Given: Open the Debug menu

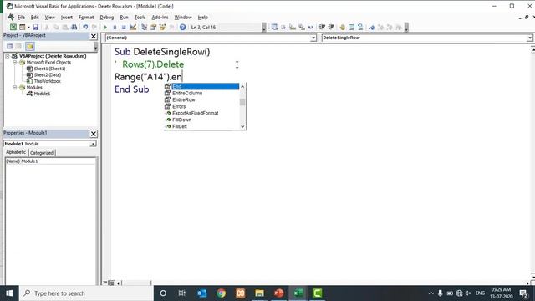Looking at the screenshot, I should [106, 17].
